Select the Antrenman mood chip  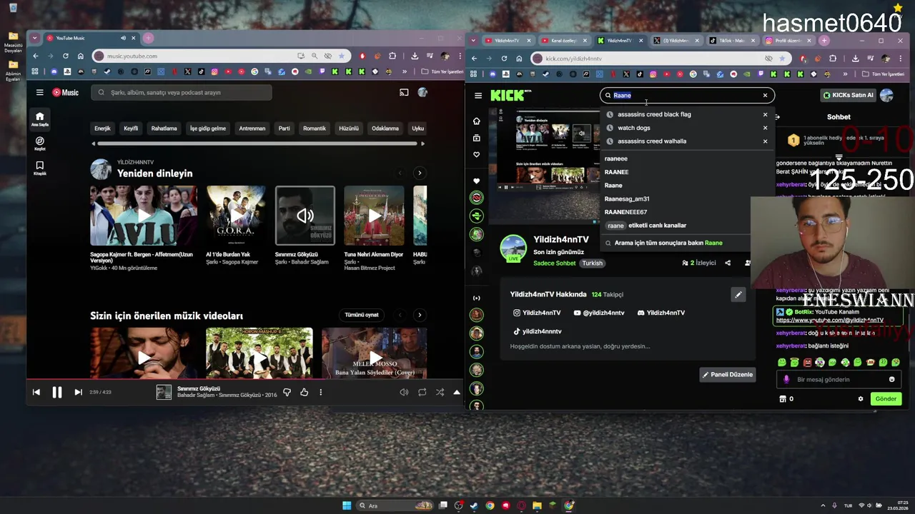252,128
